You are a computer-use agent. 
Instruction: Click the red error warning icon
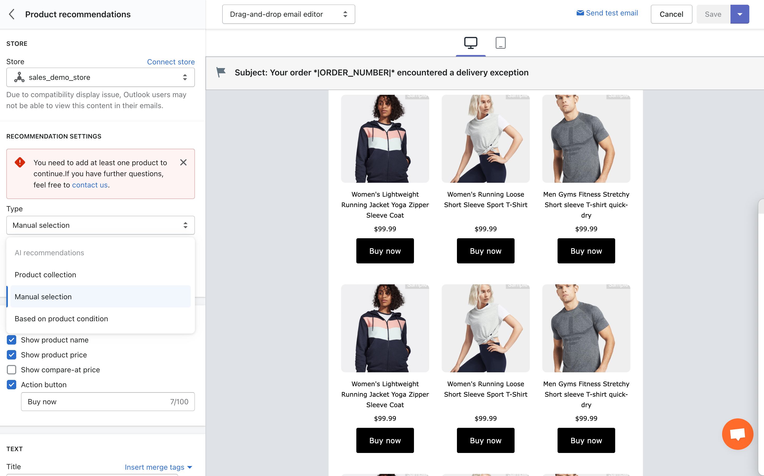click(x=20, y=162)
